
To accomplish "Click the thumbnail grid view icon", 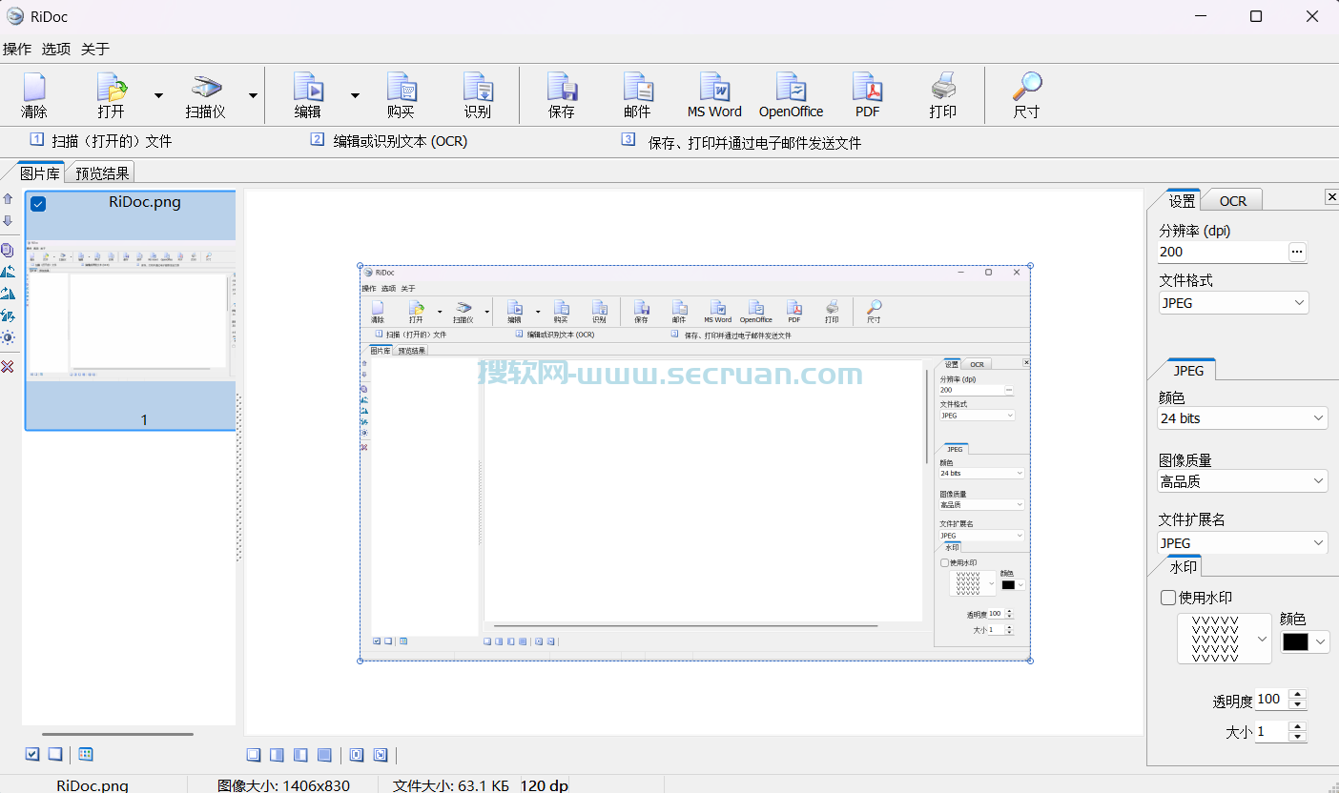I will [x=86, y=754].
